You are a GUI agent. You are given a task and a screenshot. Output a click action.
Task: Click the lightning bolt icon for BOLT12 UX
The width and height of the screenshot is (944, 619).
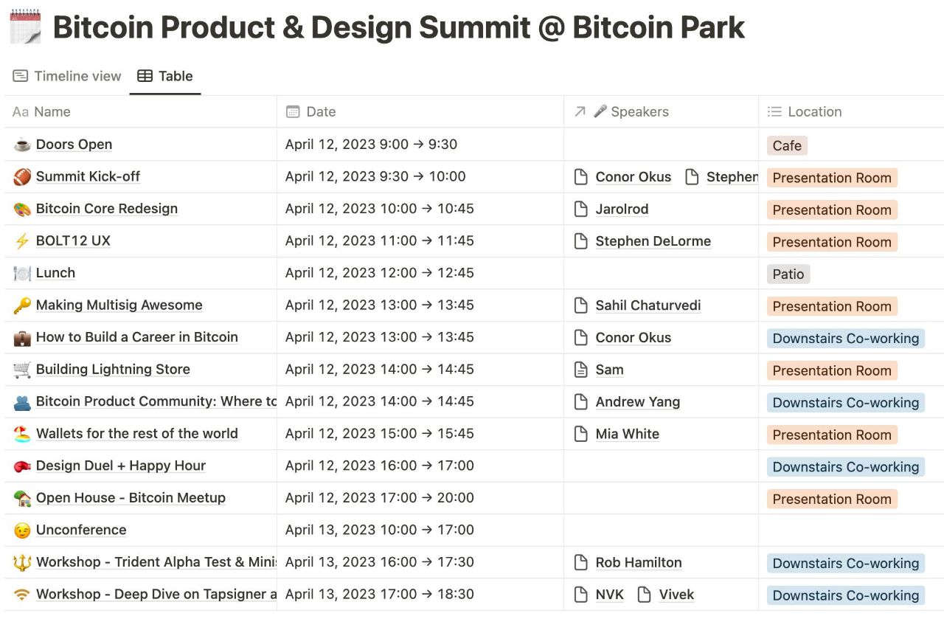[22, 241]
